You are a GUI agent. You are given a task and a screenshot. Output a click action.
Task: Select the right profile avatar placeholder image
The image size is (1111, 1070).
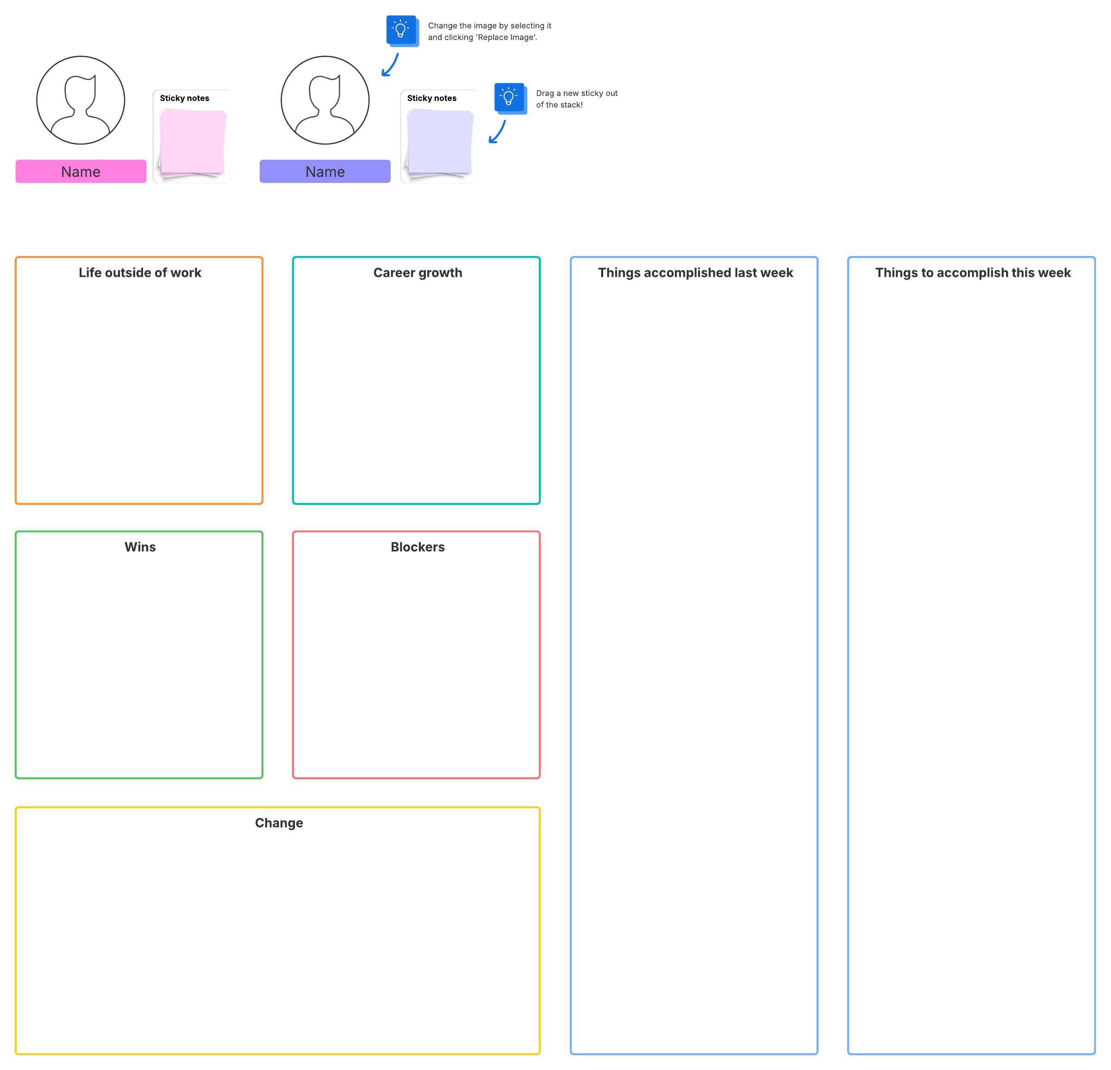[x=325, y=100]
